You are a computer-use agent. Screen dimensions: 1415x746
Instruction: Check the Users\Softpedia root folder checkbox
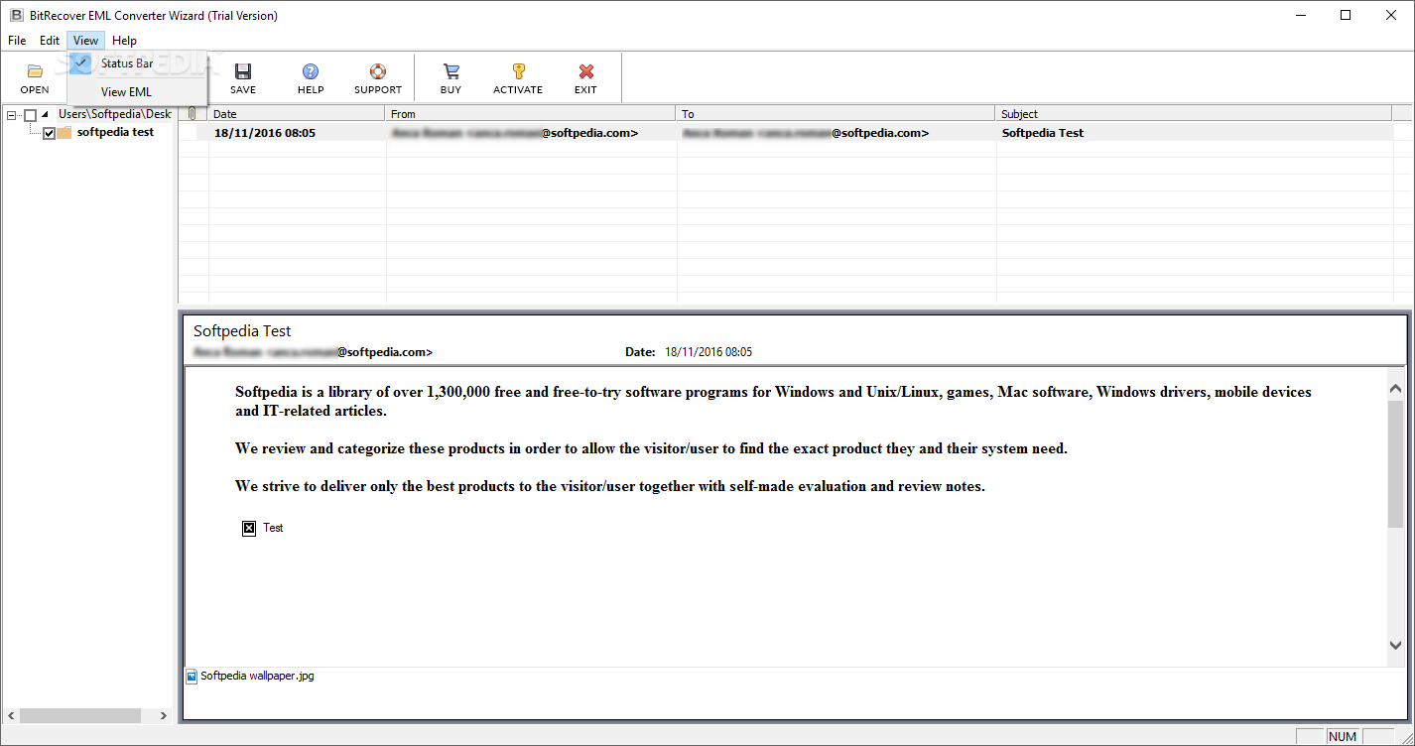pos(30,115)
